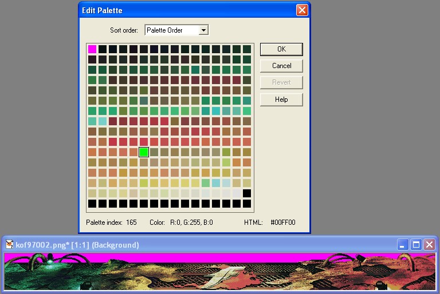
Task: Close the kof97002.png image window
Action: 429,245
